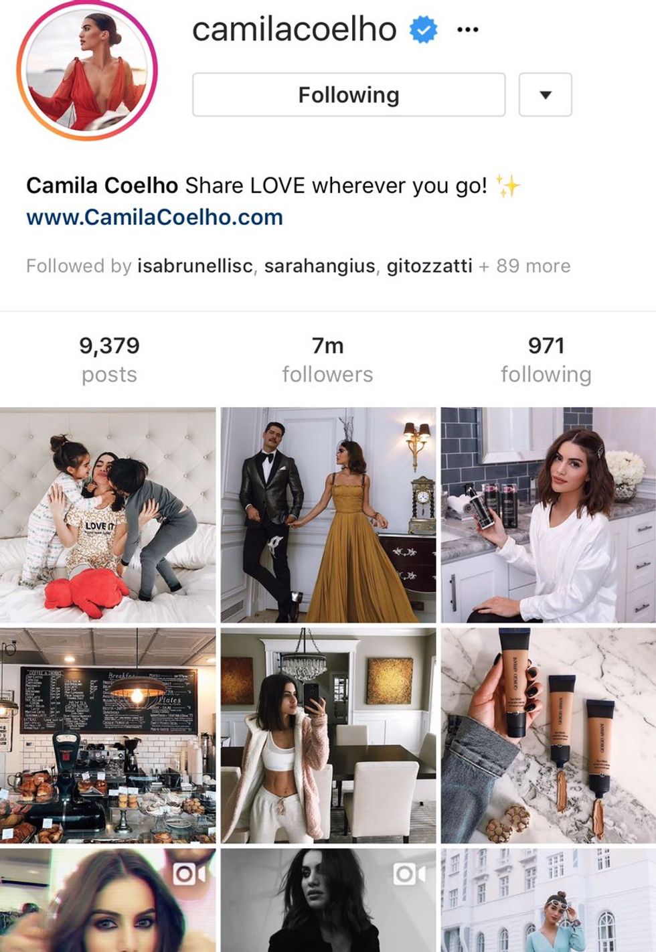Open the mirror selfie post

(x=328, y=735)
